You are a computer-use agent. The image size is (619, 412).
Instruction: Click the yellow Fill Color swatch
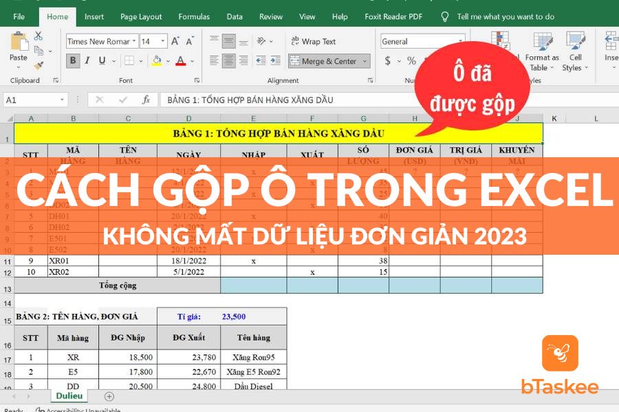pos(157,60)
